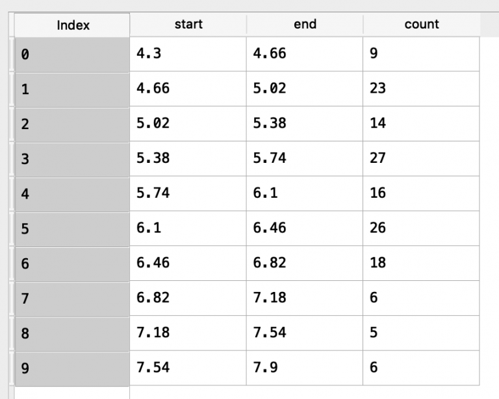Click end cell with value 6.46
The width and height of the screenshot is (499, 399).
pyautogui.click(x=305, y=228)
